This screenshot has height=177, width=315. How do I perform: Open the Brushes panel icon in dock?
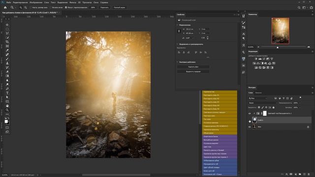coord(244,23)
